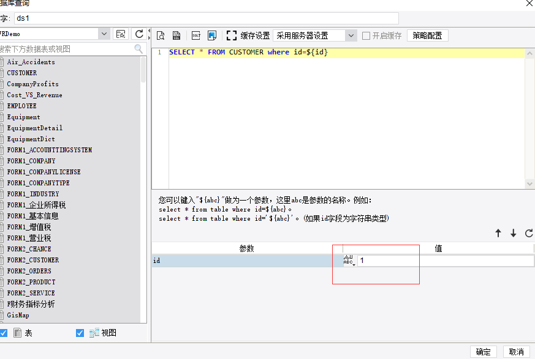Click the table-edit icon beside FRDemo
The image size is (535, 359).
click(121, 34)
